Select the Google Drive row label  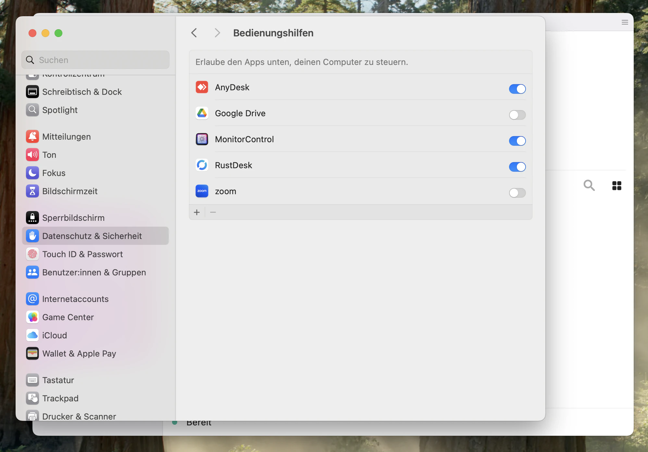click(x=240, y=113)
